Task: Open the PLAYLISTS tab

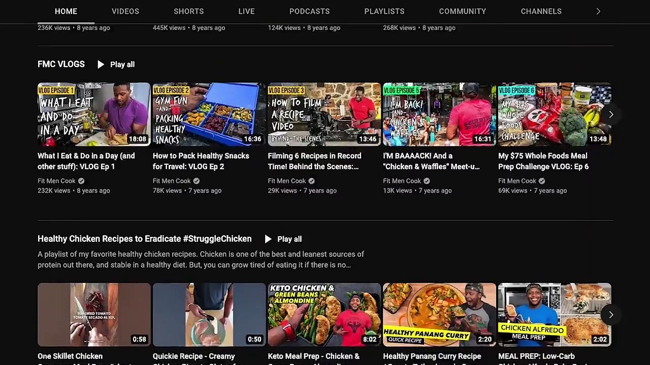Action: coord(384,11)
